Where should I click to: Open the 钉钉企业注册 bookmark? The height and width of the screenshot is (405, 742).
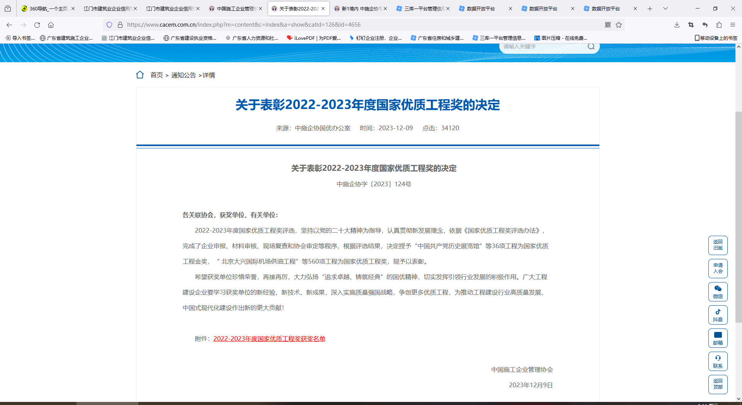(x=376, y=38)
